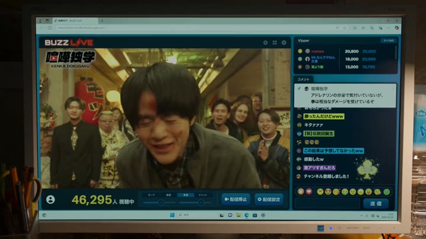Open the grid layout icon in header
This screenshot has width=426, height=239.
(x=275, y=42)
